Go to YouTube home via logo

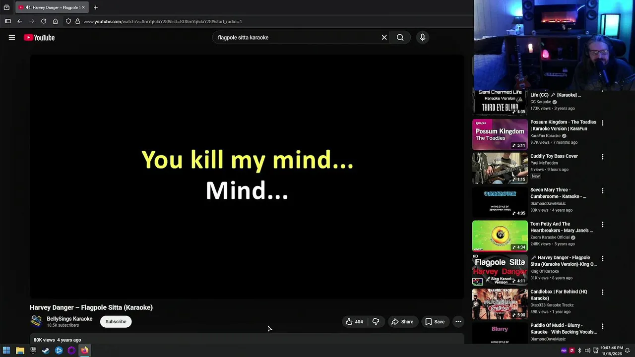point(39,38)
